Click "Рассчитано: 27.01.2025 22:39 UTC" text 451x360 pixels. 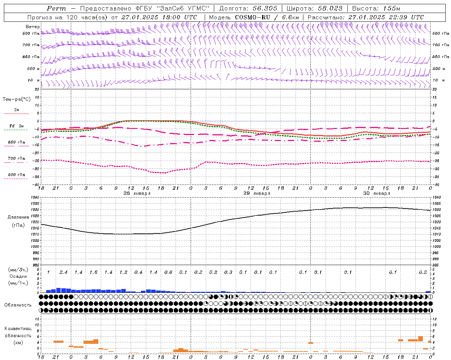[366, 17]
